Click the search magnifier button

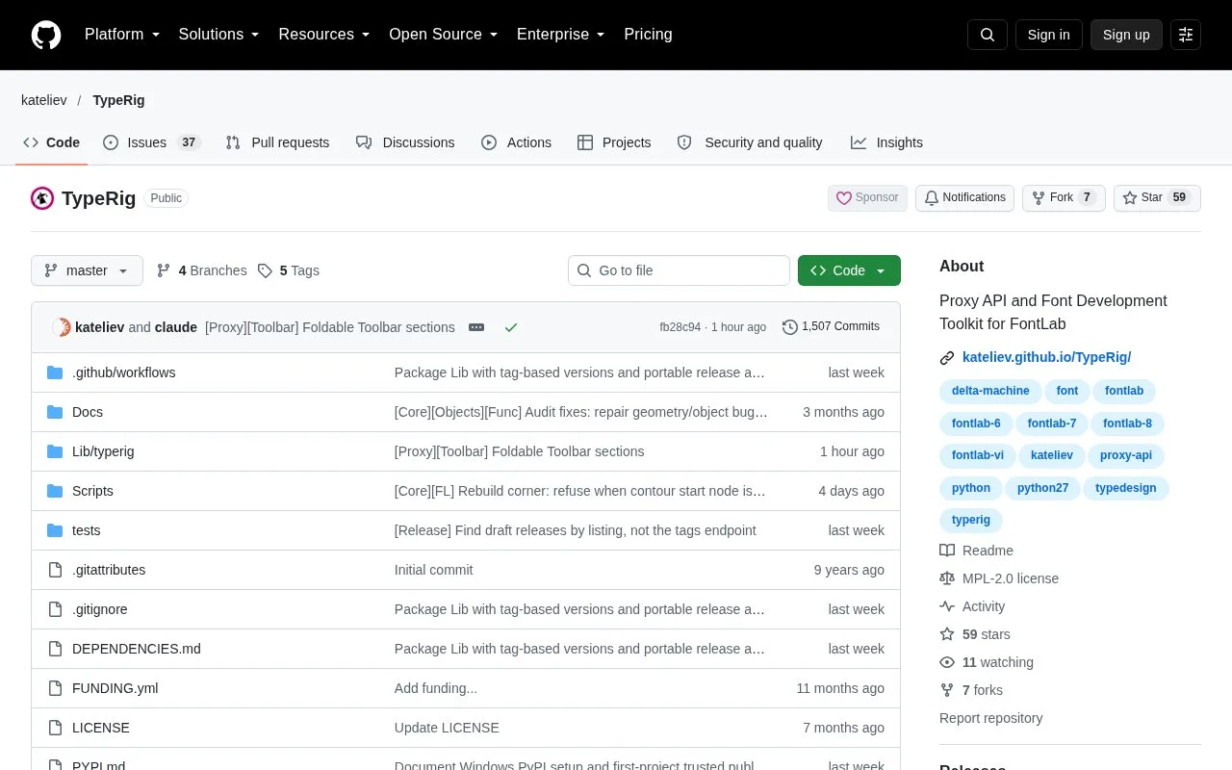[988, 35]
